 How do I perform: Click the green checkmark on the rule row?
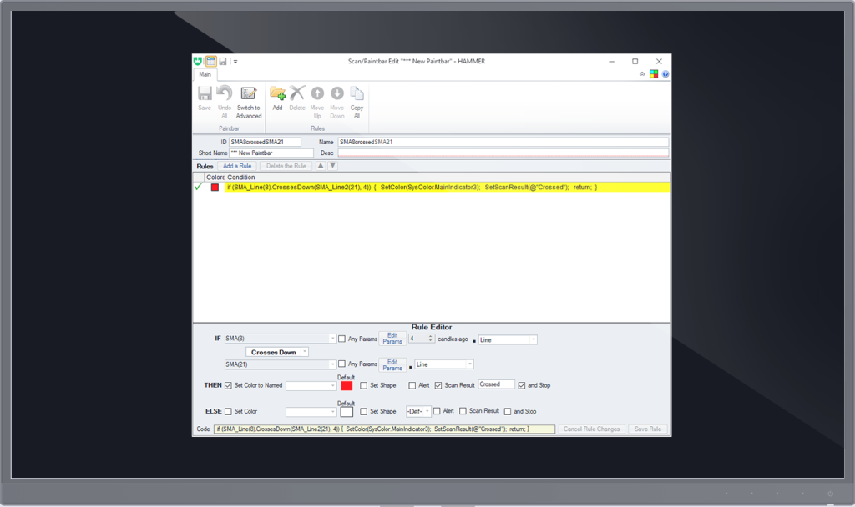coord(199,187)
